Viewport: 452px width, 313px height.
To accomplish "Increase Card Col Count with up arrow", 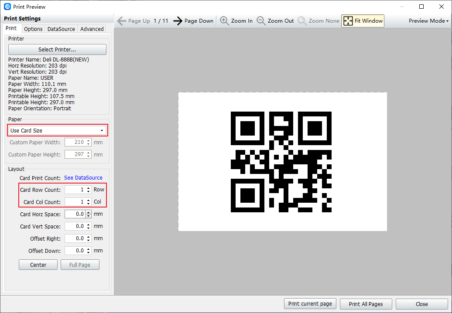I will [x=89, y=200].
